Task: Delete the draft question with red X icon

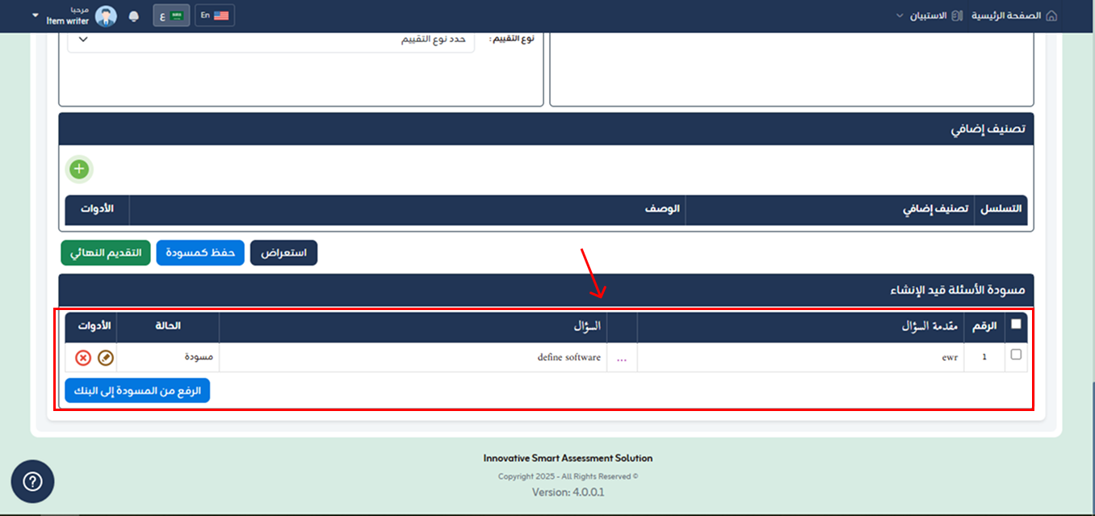Action: 83,358
